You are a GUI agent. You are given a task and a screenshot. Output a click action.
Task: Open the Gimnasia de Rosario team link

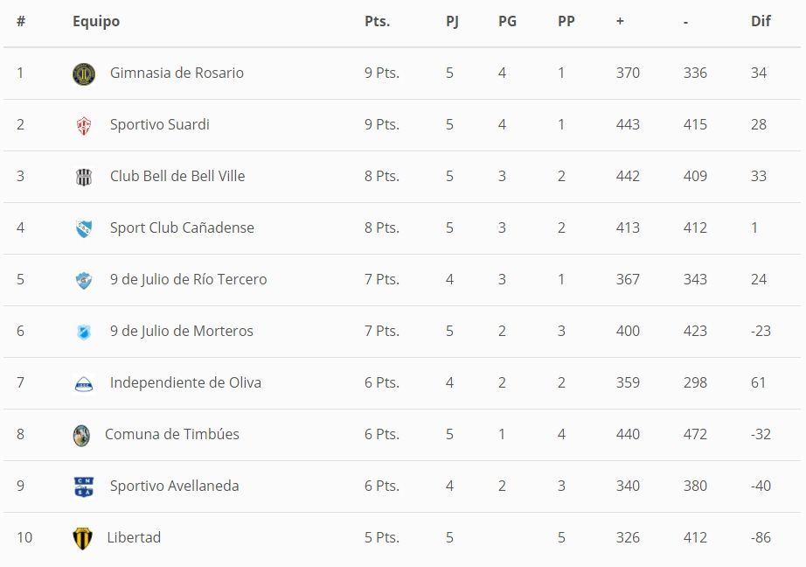(177, 73)
